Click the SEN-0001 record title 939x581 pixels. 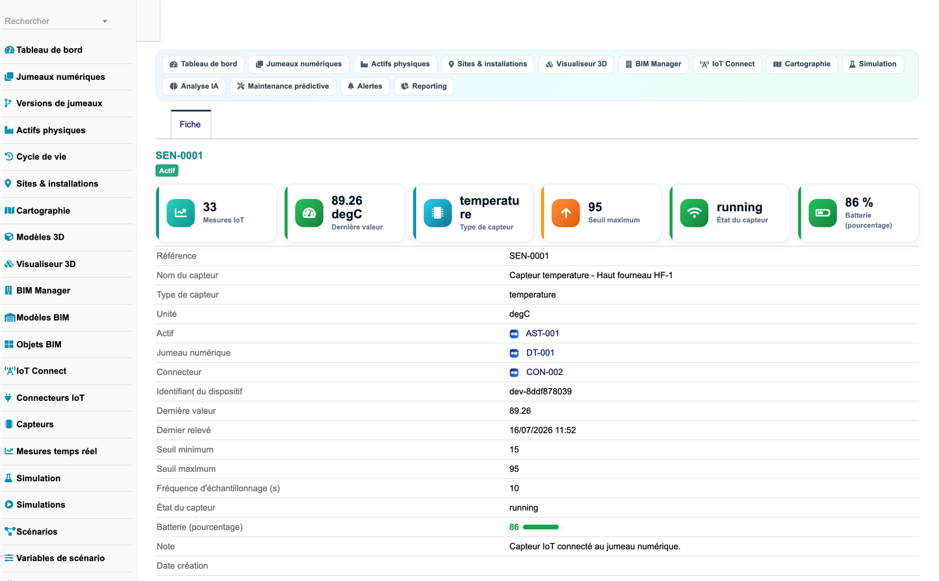coord(179,156)
